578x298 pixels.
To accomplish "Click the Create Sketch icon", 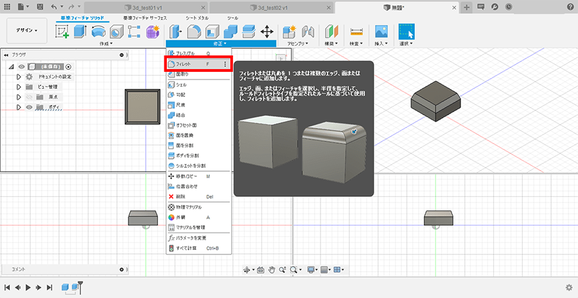I will [63, 31].
